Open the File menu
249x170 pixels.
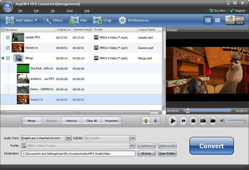coord(20,11)
